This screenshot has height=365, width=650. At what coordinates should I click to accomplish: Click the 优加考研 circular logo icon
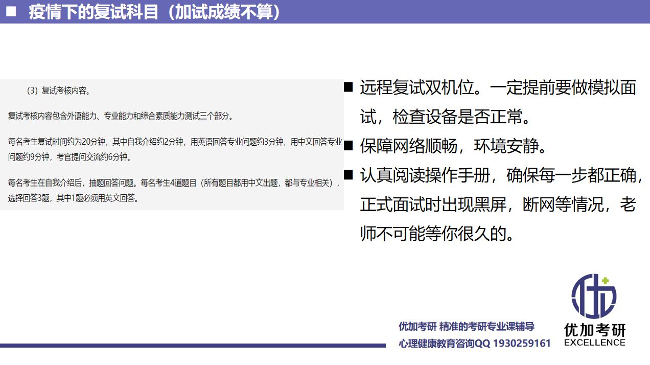(x=594, y=296)
